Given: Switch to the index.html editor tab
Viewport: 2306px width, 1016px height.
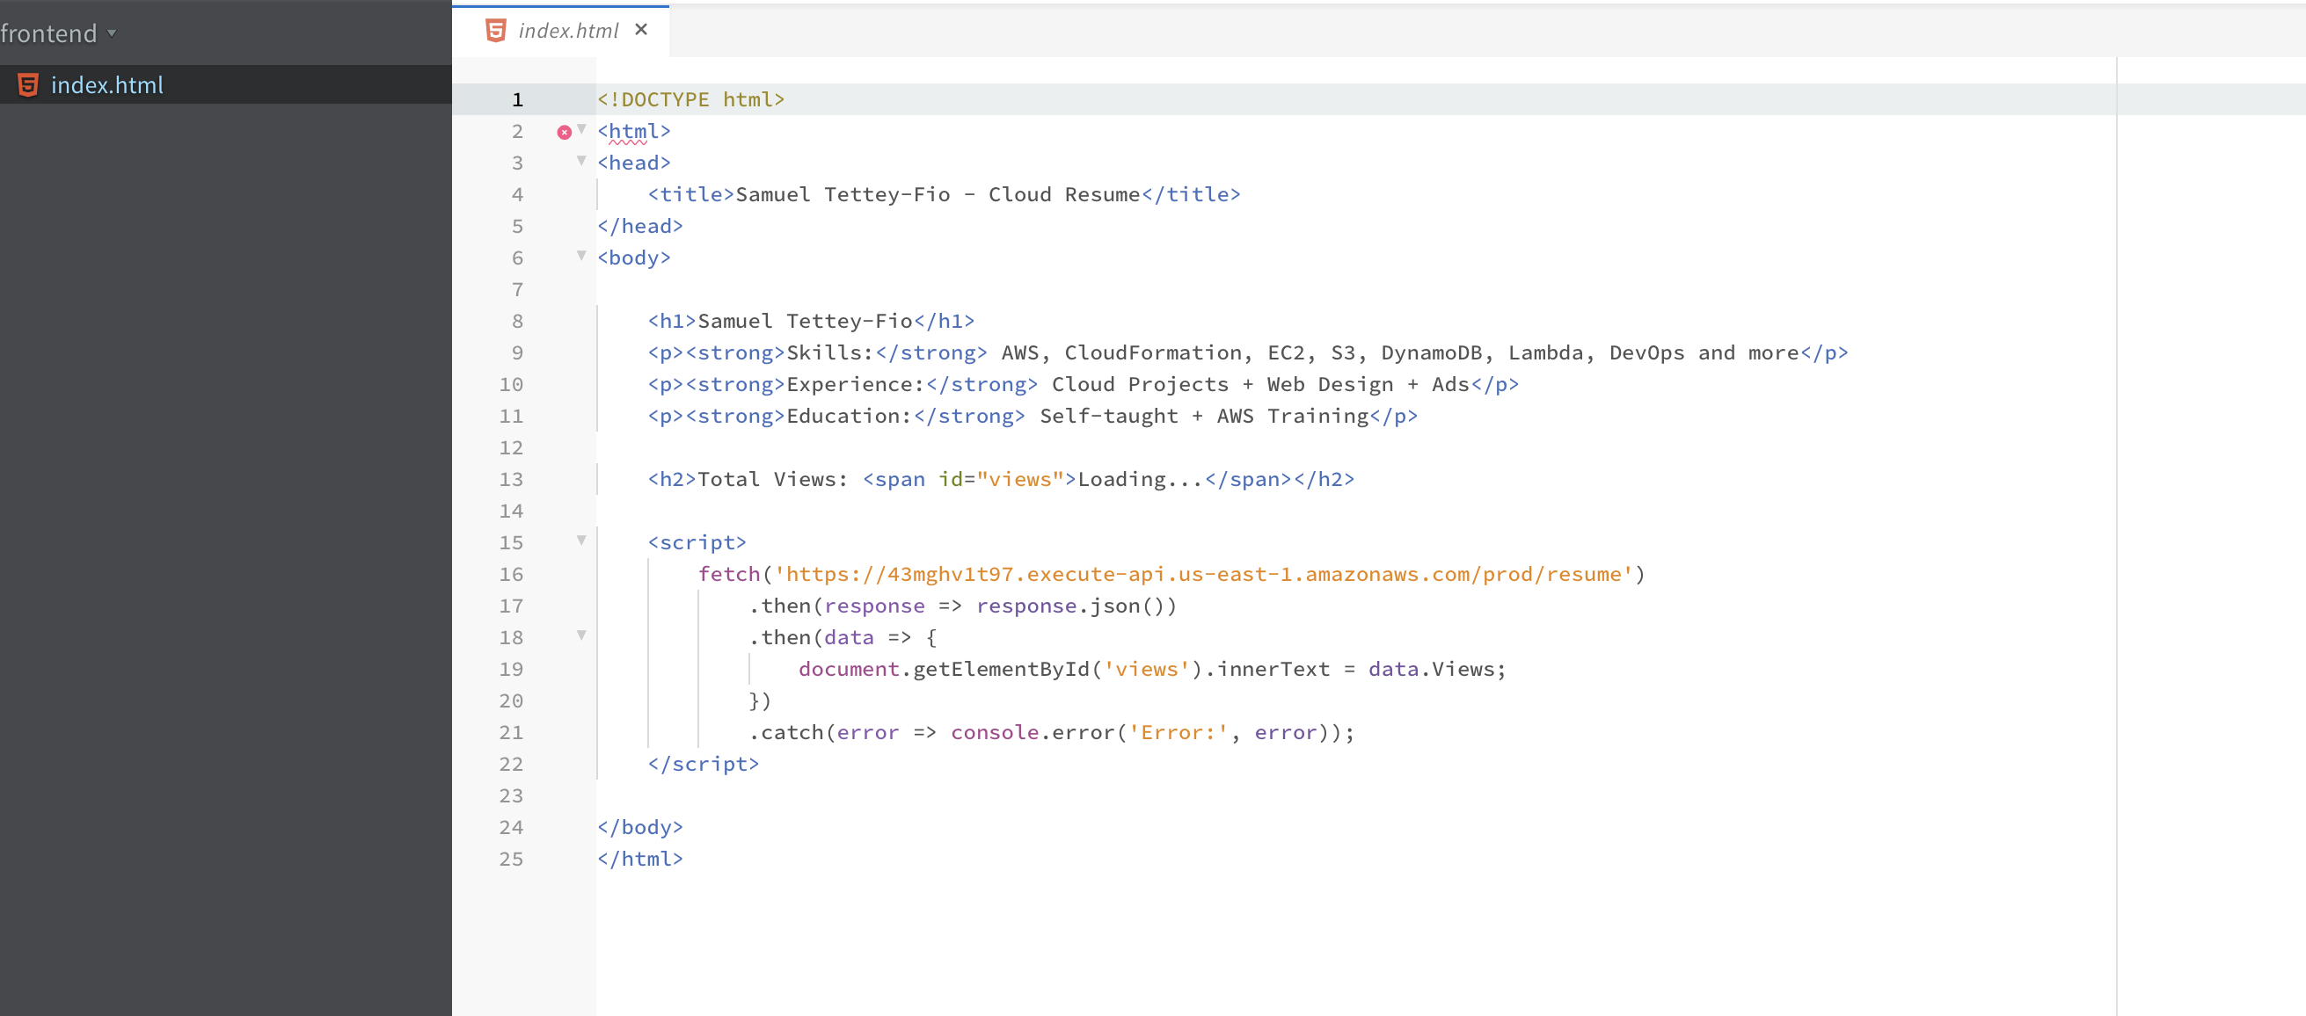Looking at the screenshot, I should pyautogui.click(x=567, y=32).
